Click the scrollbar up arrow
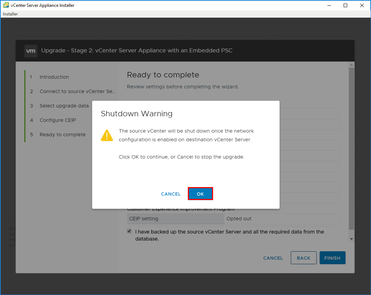 coord(352,65)
